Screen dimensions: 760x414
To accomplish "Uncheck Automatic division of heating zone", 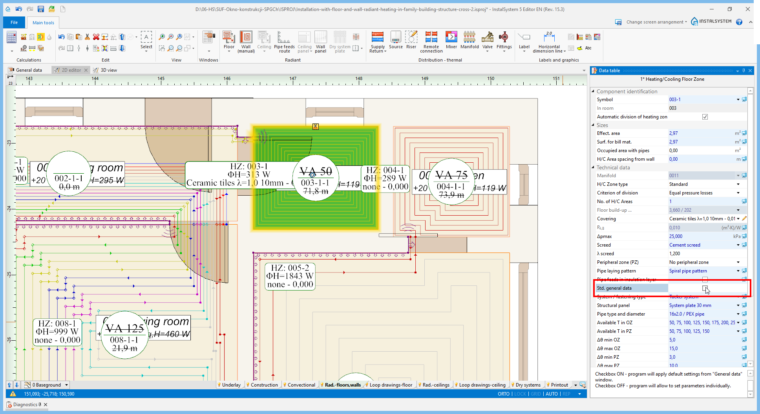I will 705,116.
